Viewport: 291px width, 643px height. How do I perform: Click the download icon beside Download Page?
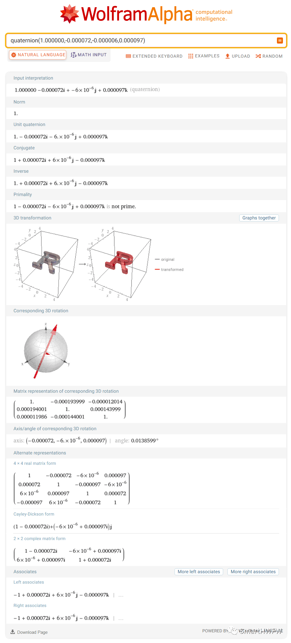click(x=13, y=631)
